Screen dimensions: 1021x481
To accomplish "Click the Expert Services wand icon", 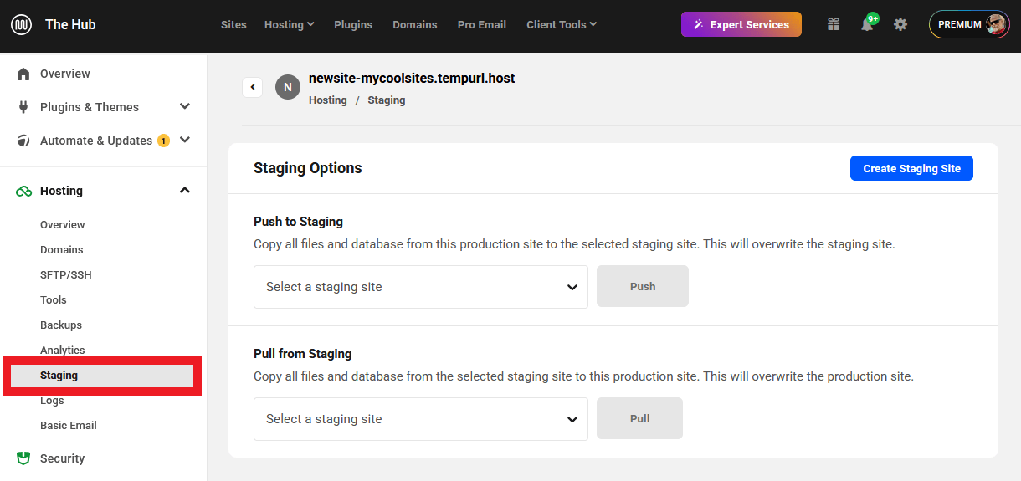I will (x=698, y=25).
